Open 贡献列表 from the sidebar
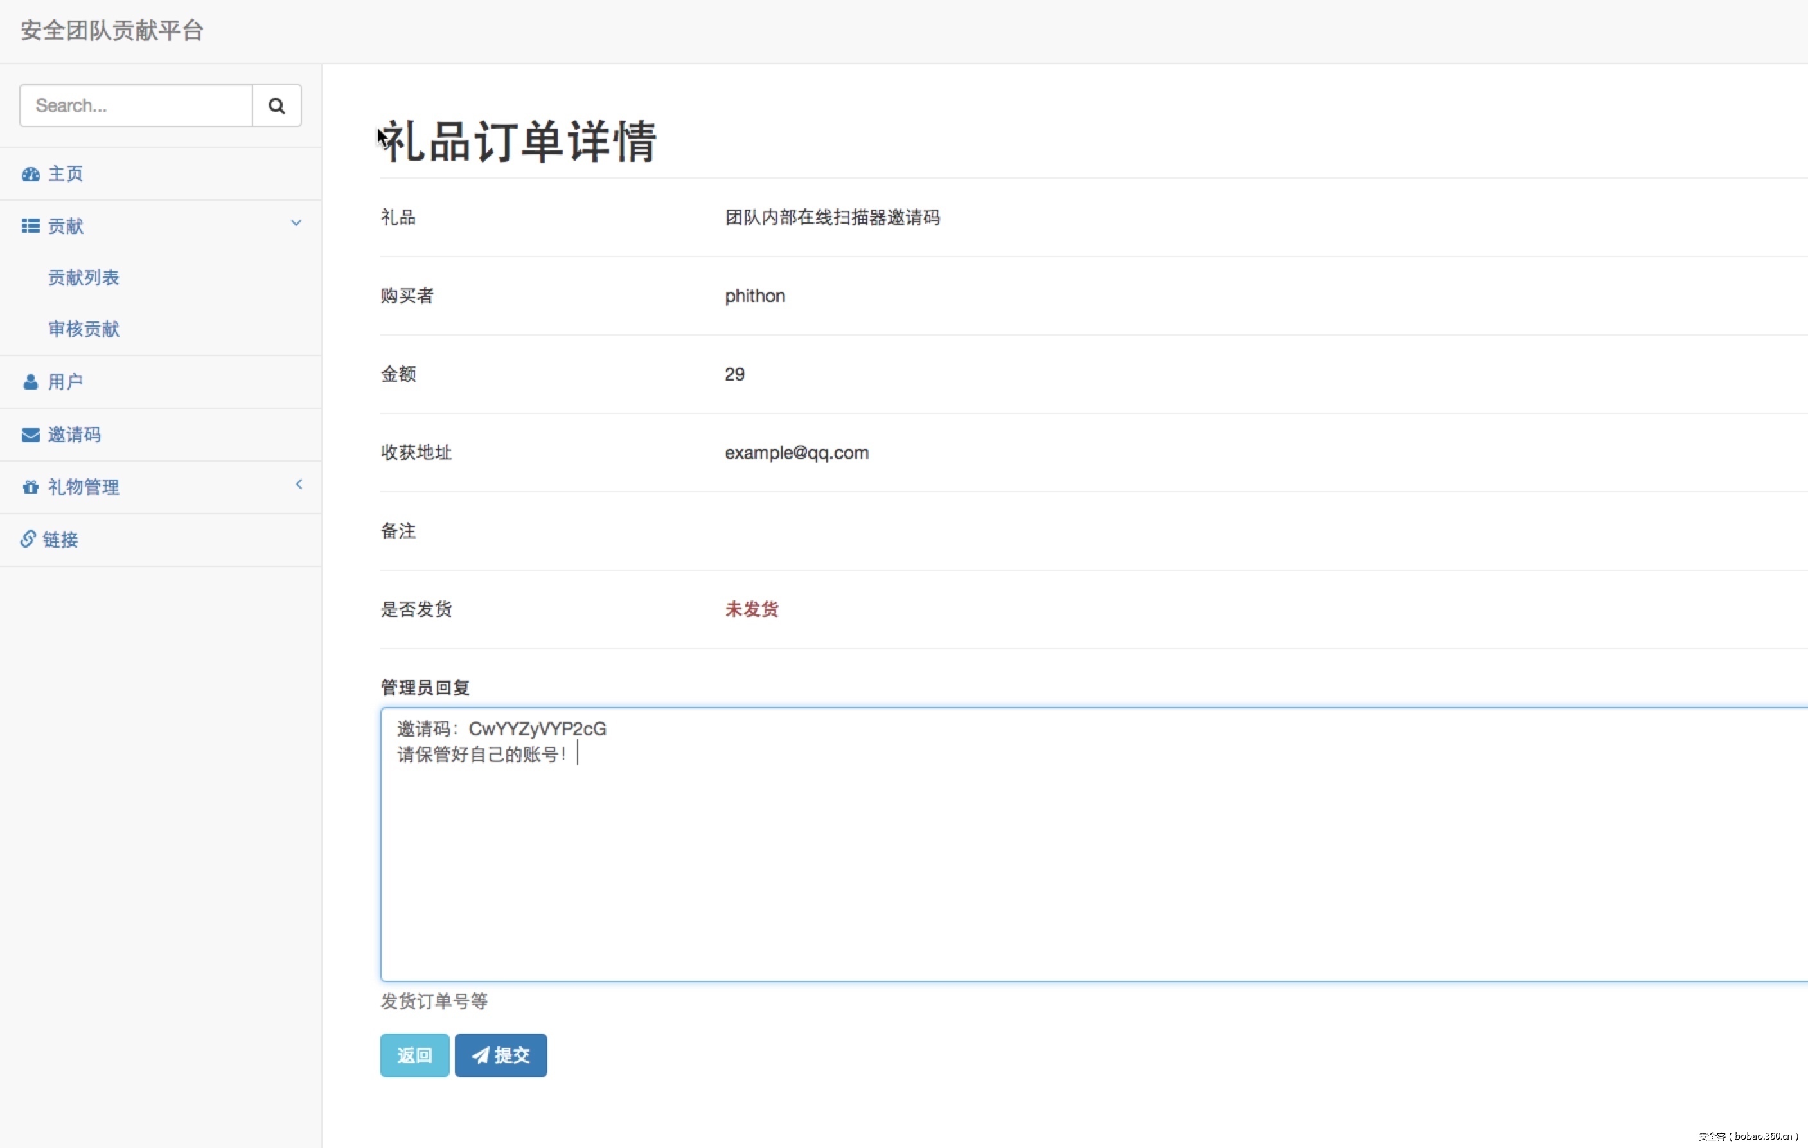This screenshot has width=1808, height=1148. point(84,277)
